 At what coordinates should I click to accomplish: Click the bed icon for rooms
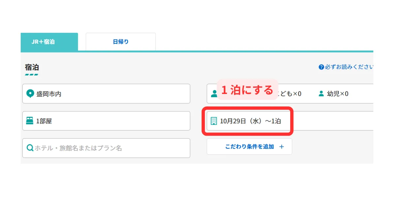tap(30, 121)
